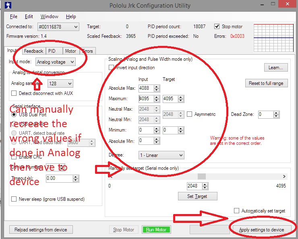Open the Window menu
Image resolution: width=298 pixels, height=239 pixels.
(50, 16)
